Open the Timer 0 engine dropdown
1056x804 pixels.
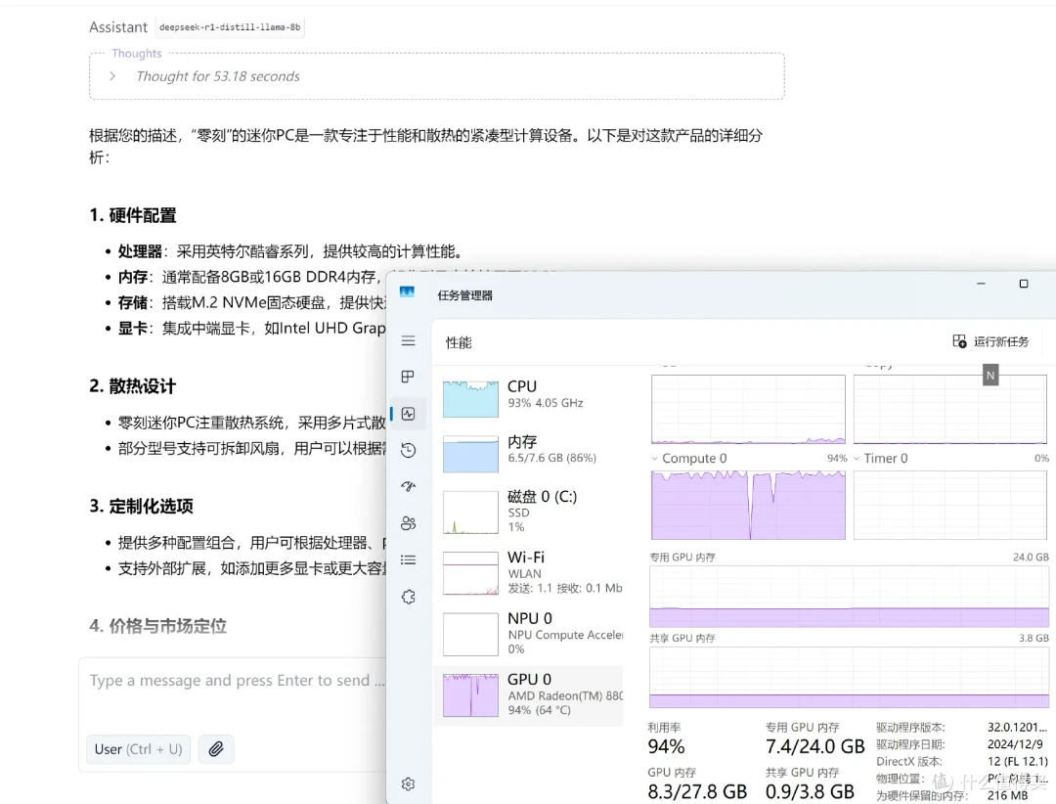[x=857, y=459]
